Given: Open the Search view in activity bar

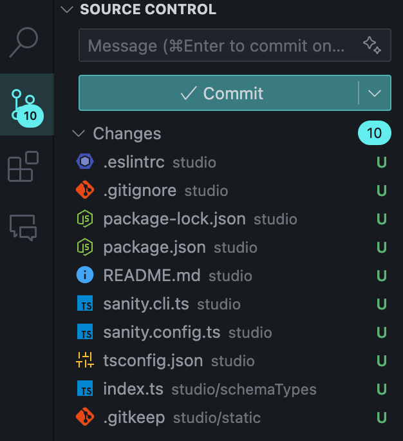Looking at the screenshot, I should [x=24, y=41].
